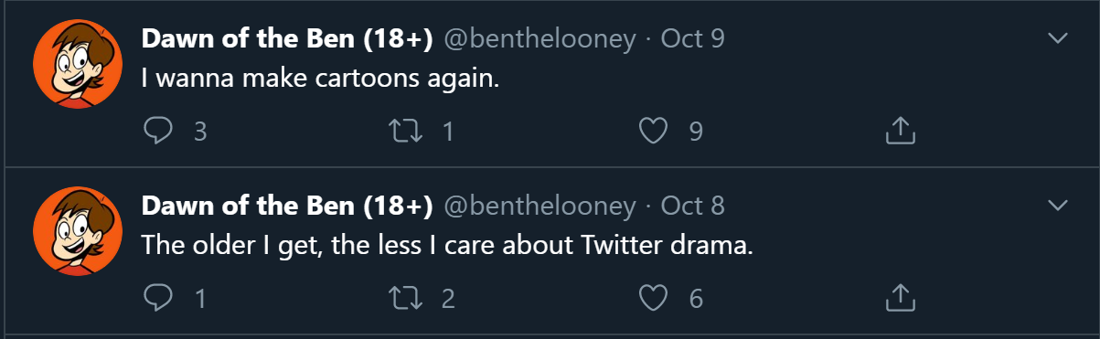This screenshot has height=339, width=1100.
Task: Like the Oct 8 Twitter drama tweet
Action: [652, 298]
